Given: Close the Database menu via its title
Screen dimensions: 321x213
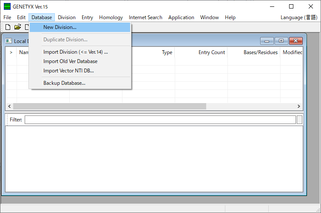Looking at the screenshot, I should tap(42, 17).
